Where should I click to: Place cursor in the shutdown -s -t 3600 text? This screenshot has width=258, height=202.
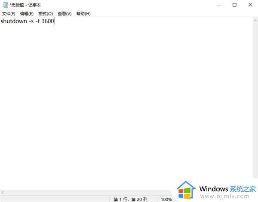(28, 21)
